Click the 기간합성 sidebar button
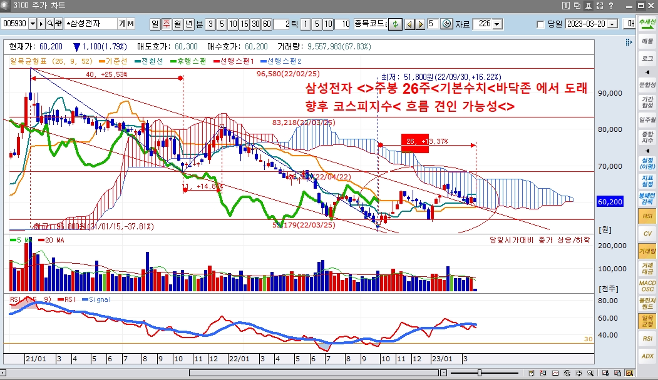658x380 pixels. pyautogui.click(x=647, y=102)
